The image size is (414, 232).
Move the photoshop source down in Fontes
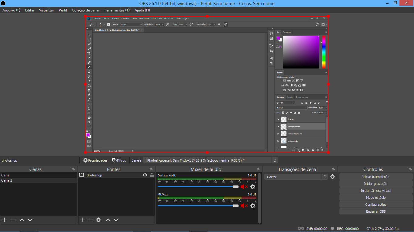[116, 220]
